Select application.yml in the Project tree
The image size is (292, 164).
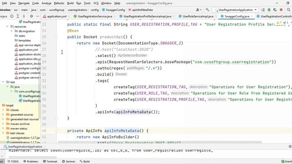pyautogui.click(x=28, y=50)
